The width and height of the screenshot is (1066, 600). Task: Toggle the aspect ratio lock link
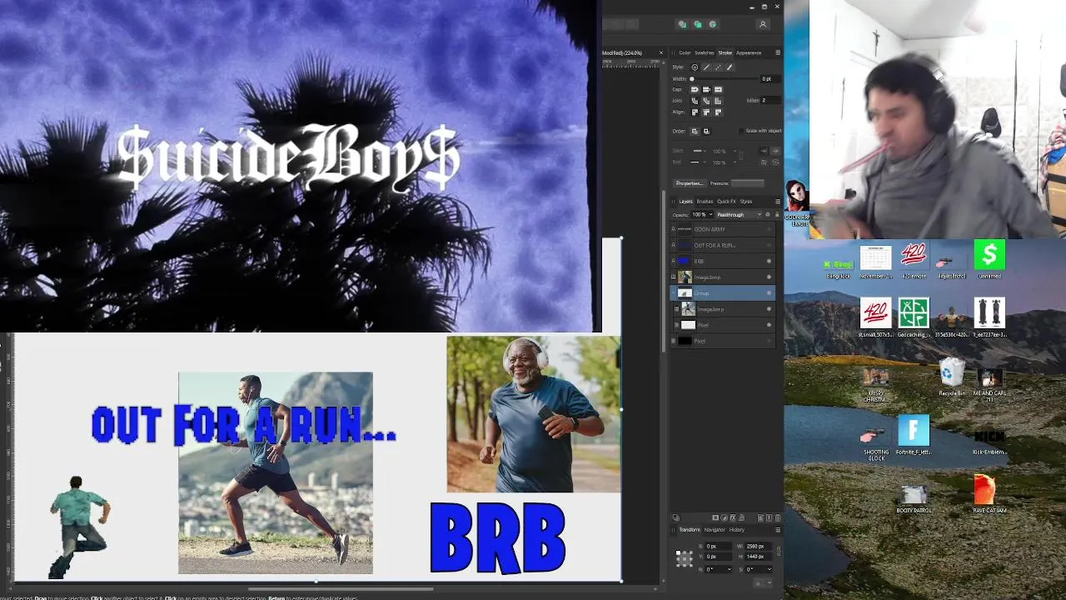tap(779, 551)
